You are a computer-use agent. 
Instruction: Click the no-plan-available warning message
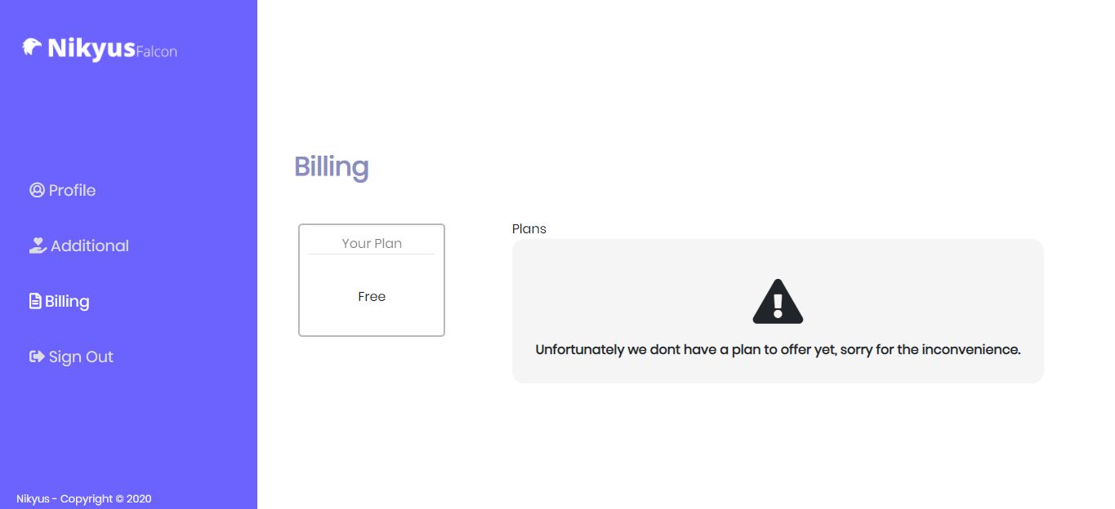[x=778, y=350]
